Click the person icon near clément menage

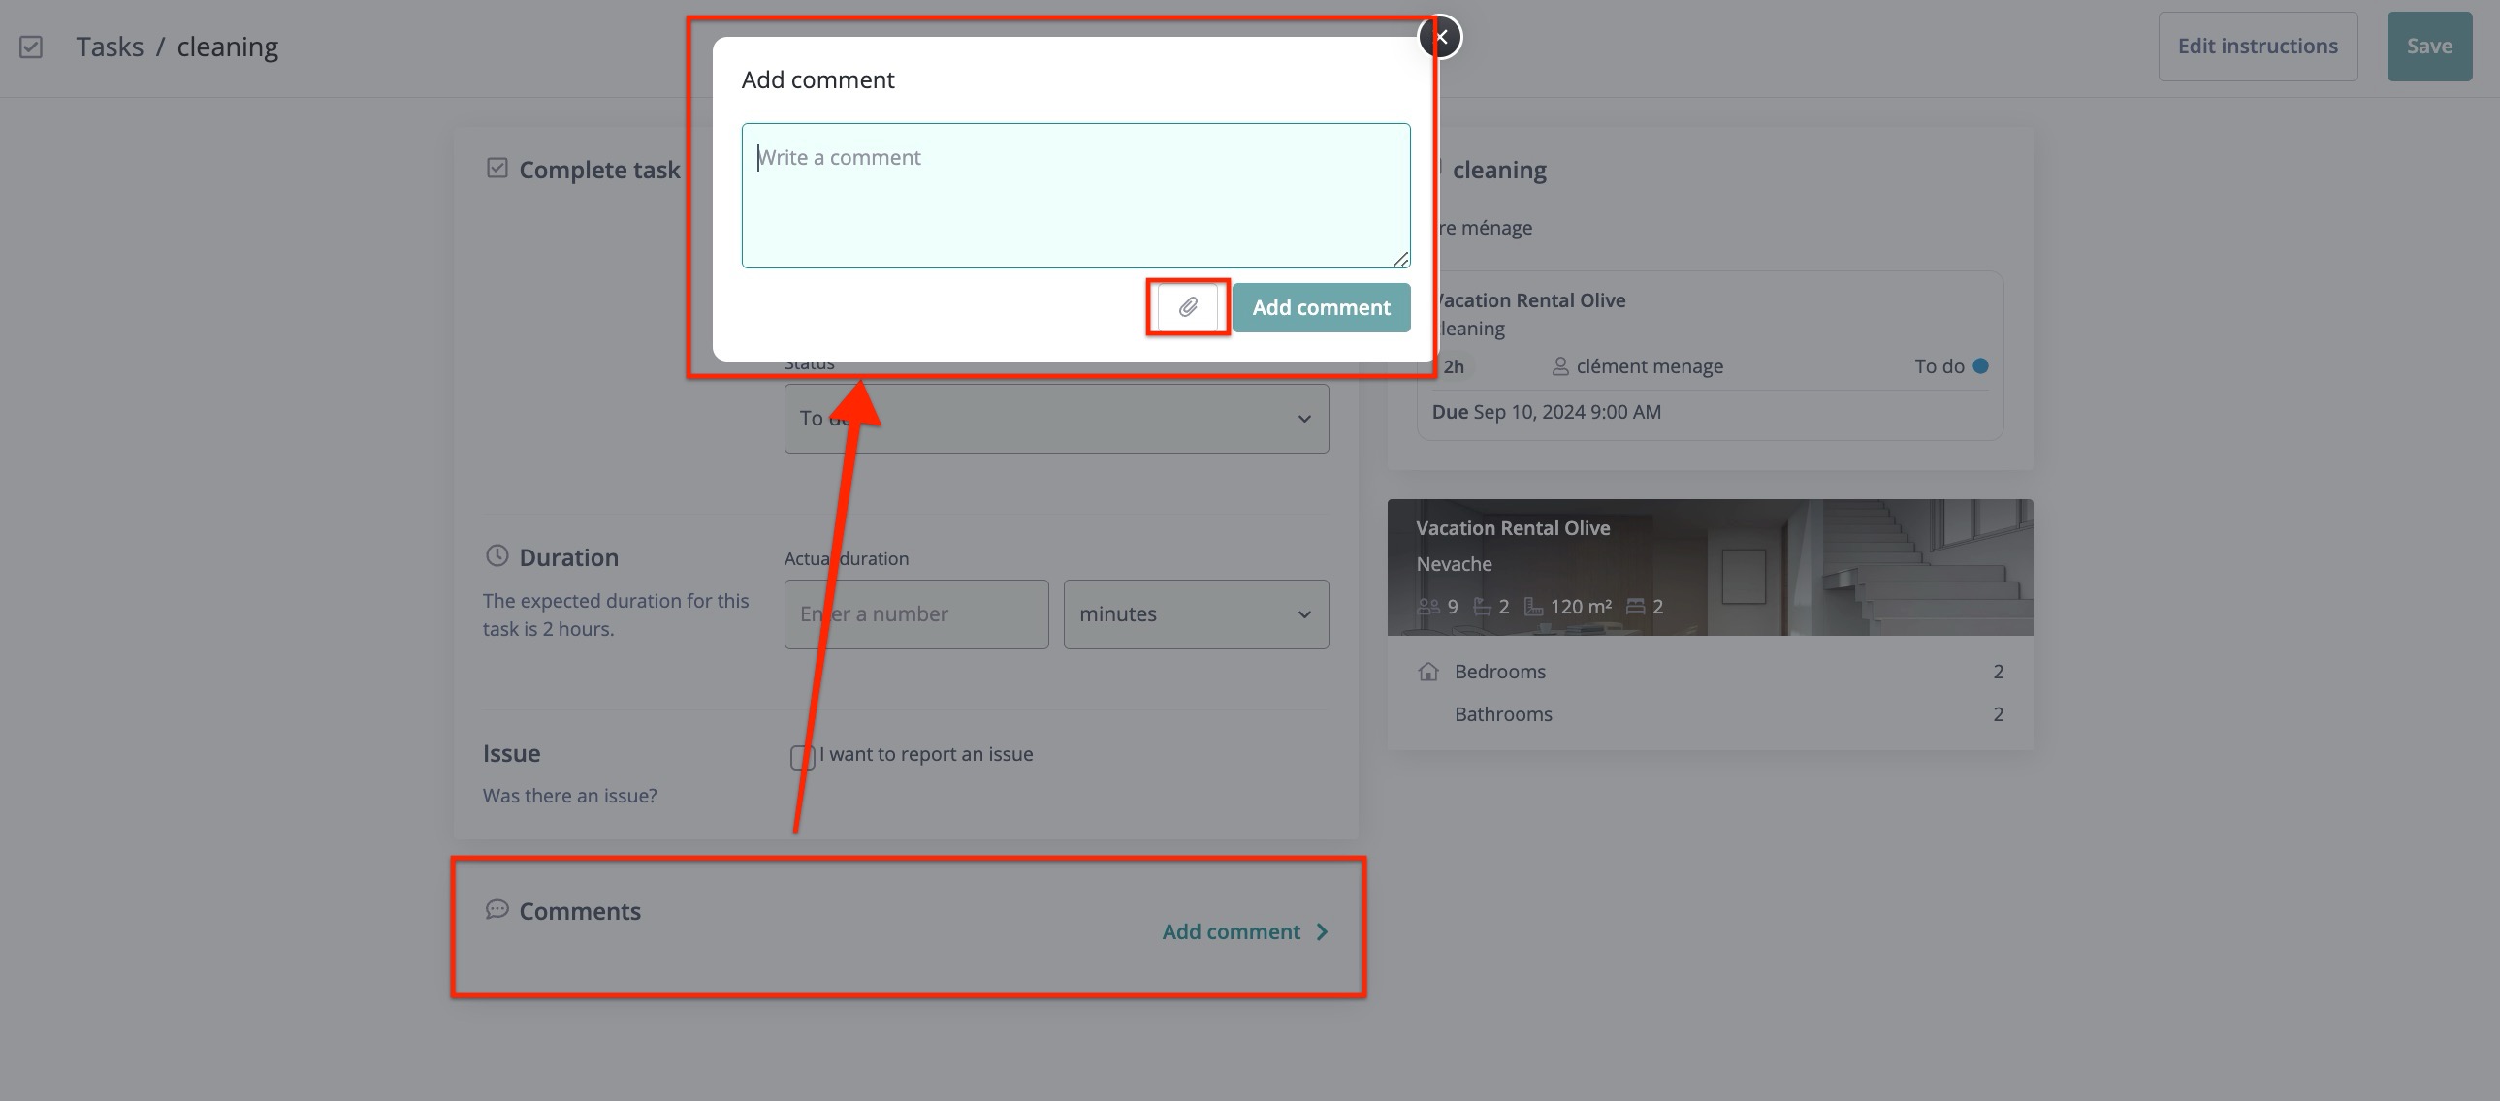point(1559,366)
